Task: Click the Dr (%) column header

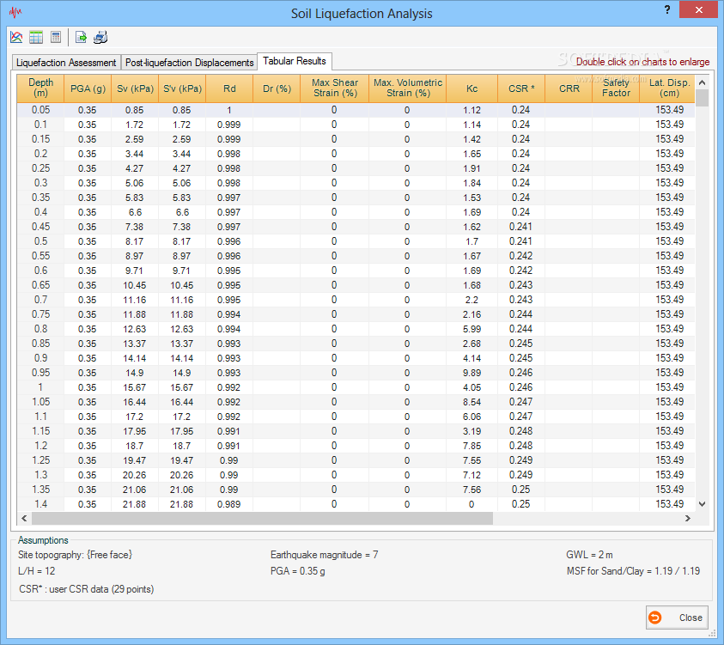Action: point(277,88)
